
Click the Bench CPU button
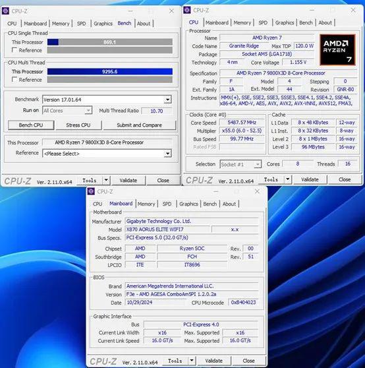click(31, 125)
